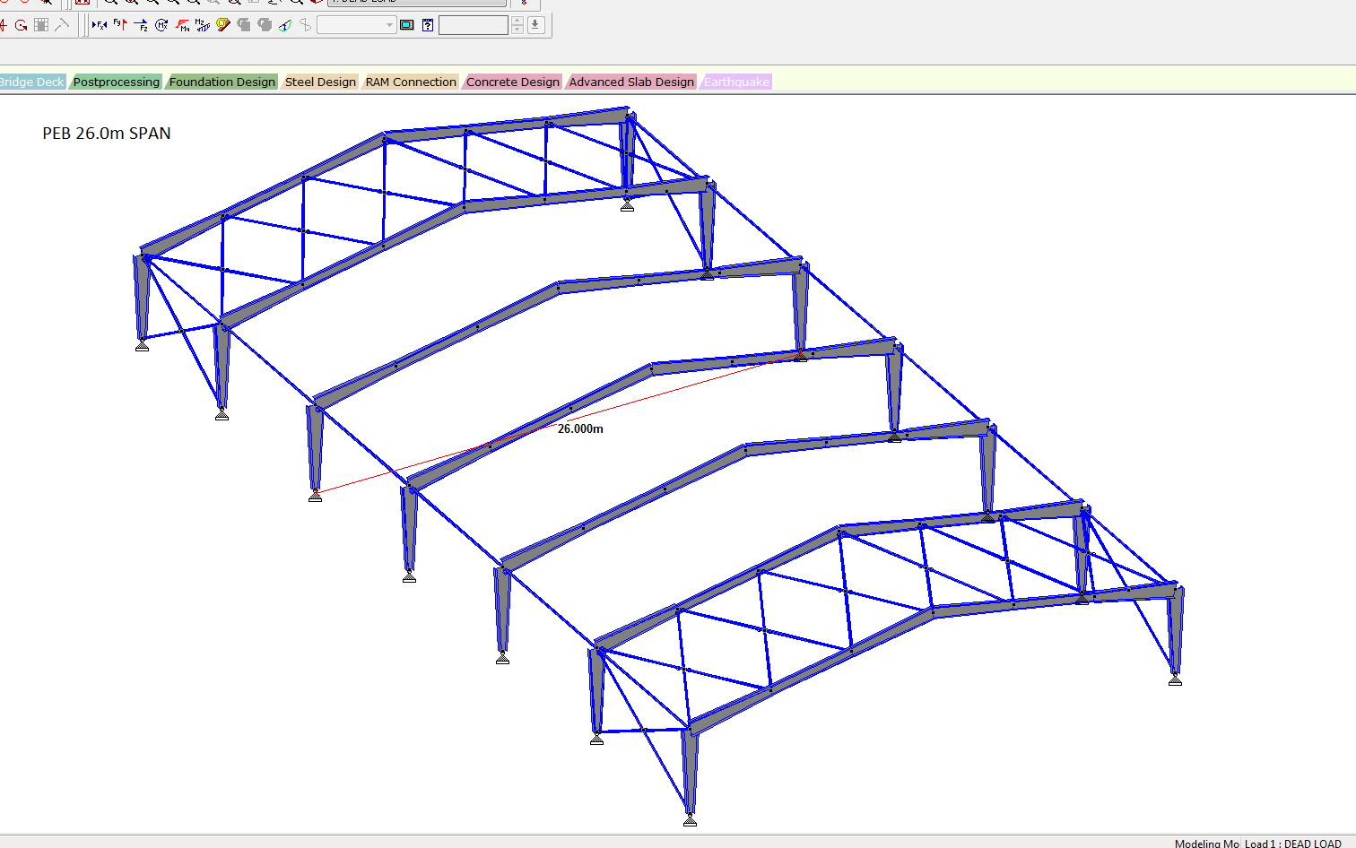Open the Foundation Design tab

click(222, 82)
